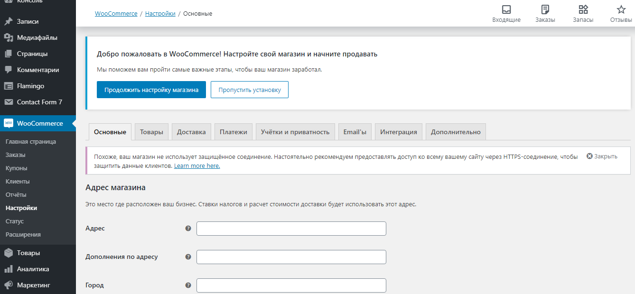Open Купоны in WooCommerce submenu
Viewport: 635px width, 294px height.
(17, 168)
